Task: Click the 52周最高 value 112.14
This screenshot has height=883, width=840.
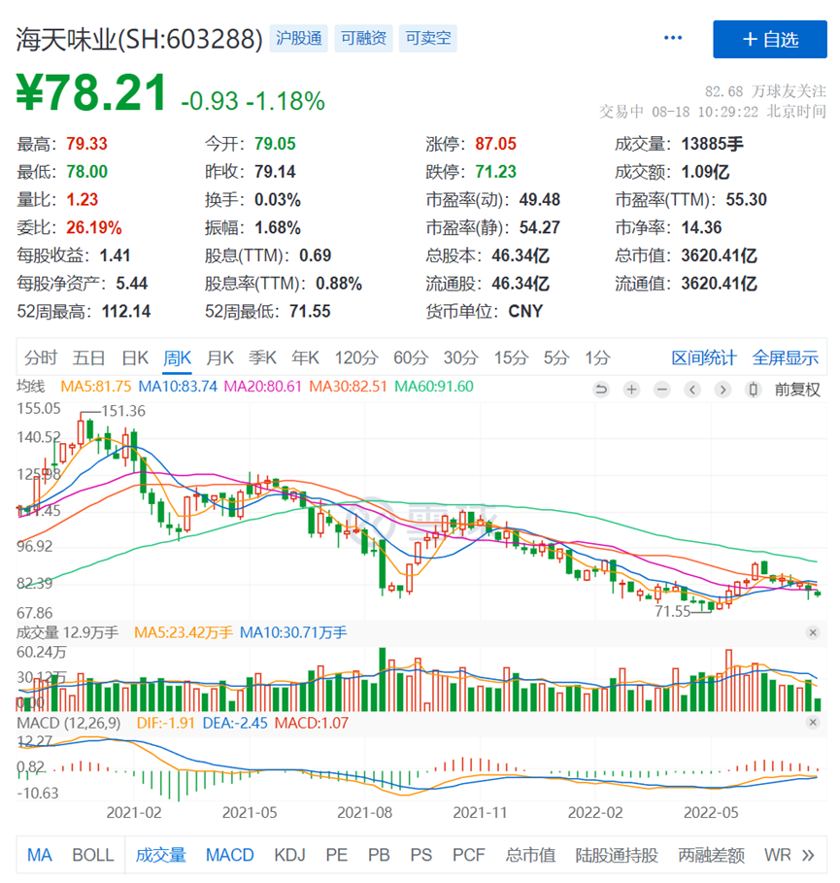Action: [126, 312]
